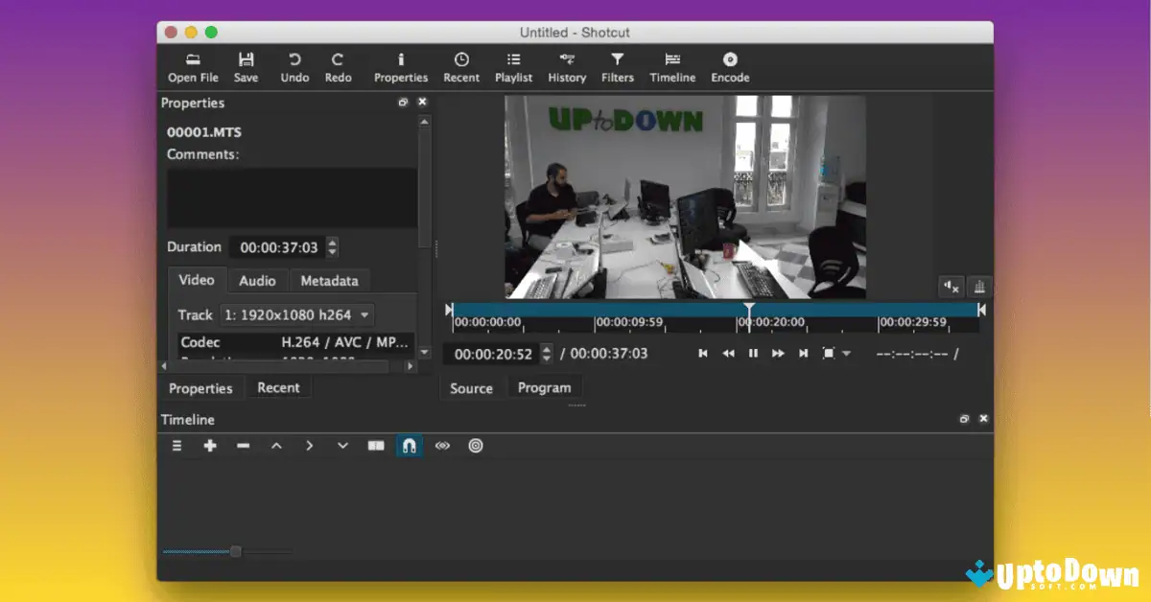Open a file with the Open File toolbar icon
This screenshot has height=602, width=1151.
pos(193,65)
